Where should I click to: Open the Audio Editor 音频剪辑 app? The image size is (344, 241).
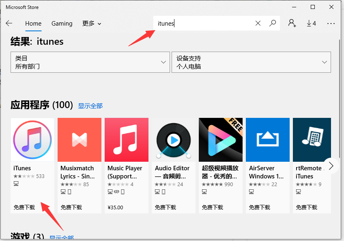point(173,139)
